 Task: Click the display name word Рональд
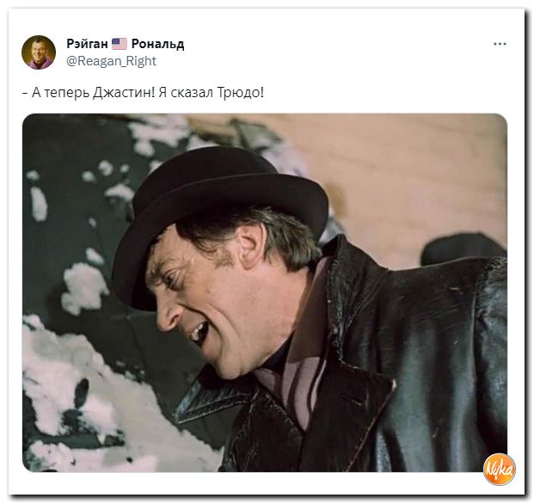[x=157, y=44]
